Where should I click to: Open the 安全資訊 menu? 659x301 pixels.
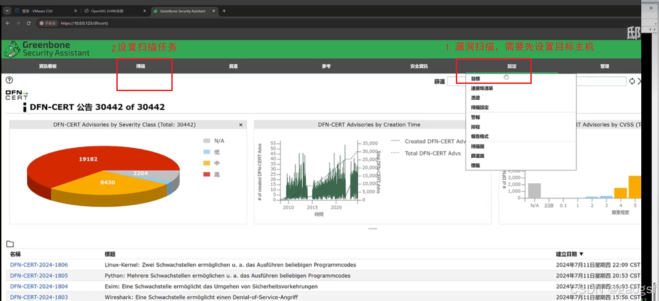point(419,66)
